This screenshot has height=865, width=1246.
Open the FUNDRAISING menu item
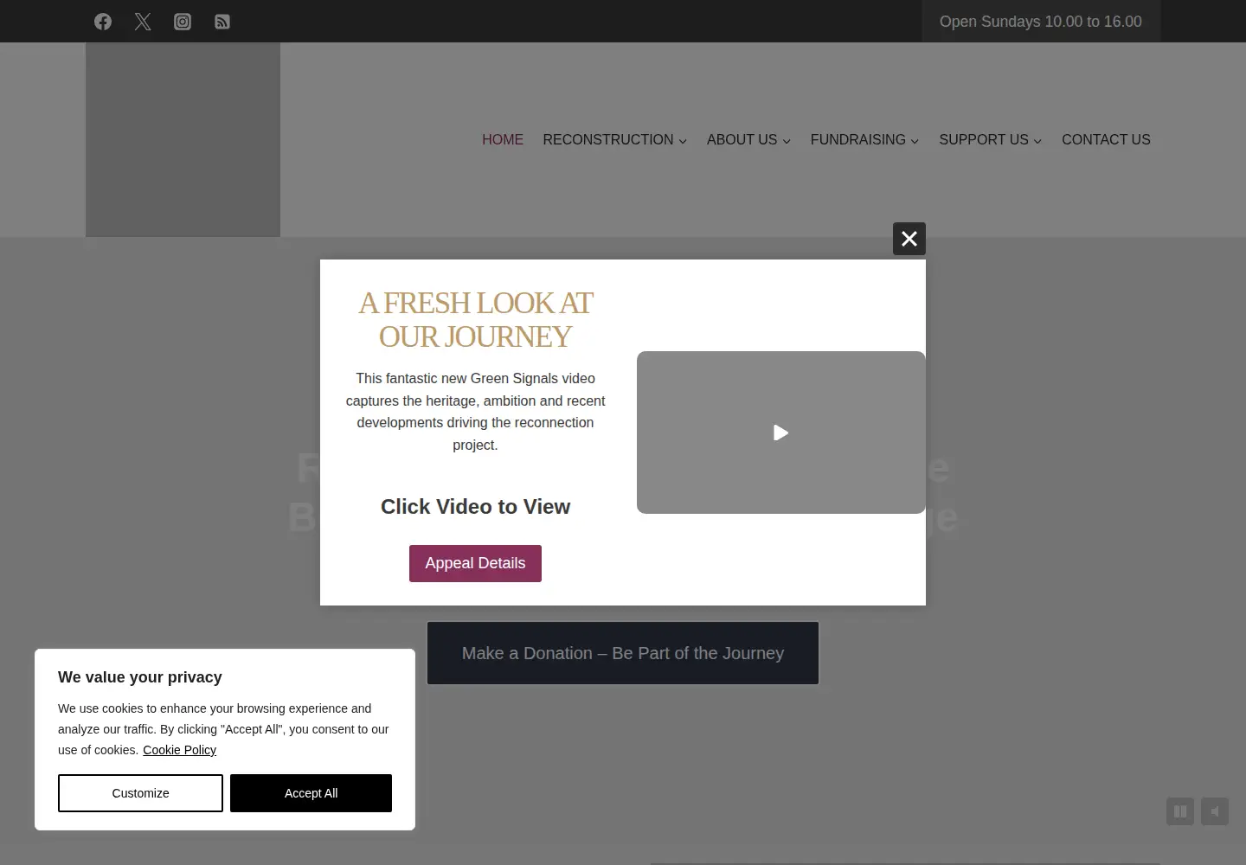coord(858,140)
